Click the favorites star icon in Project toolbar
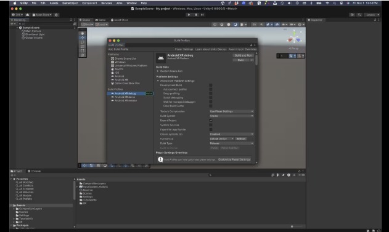This screenshot has height=232, width=389. point(294,175)
